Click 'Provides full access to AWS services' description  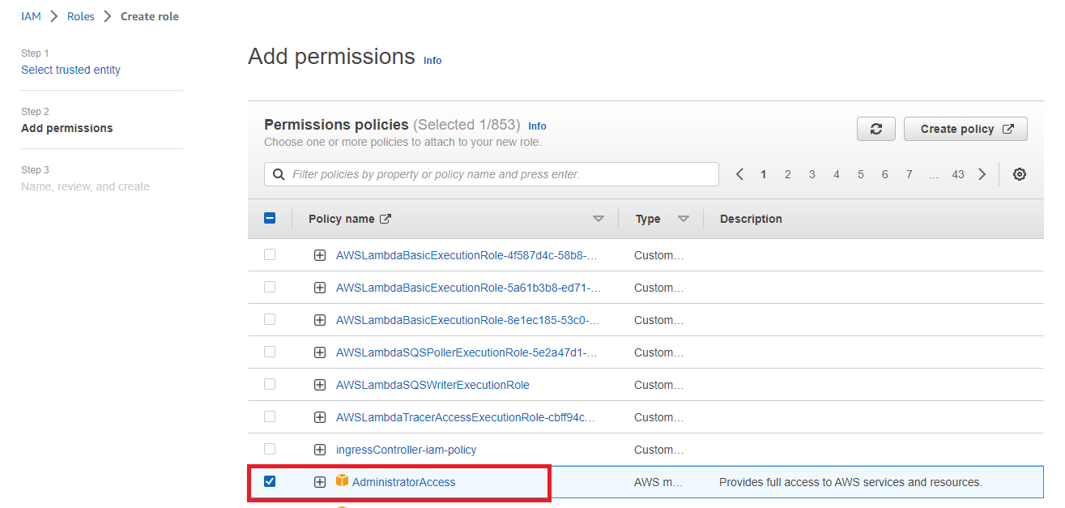point(850,482)
